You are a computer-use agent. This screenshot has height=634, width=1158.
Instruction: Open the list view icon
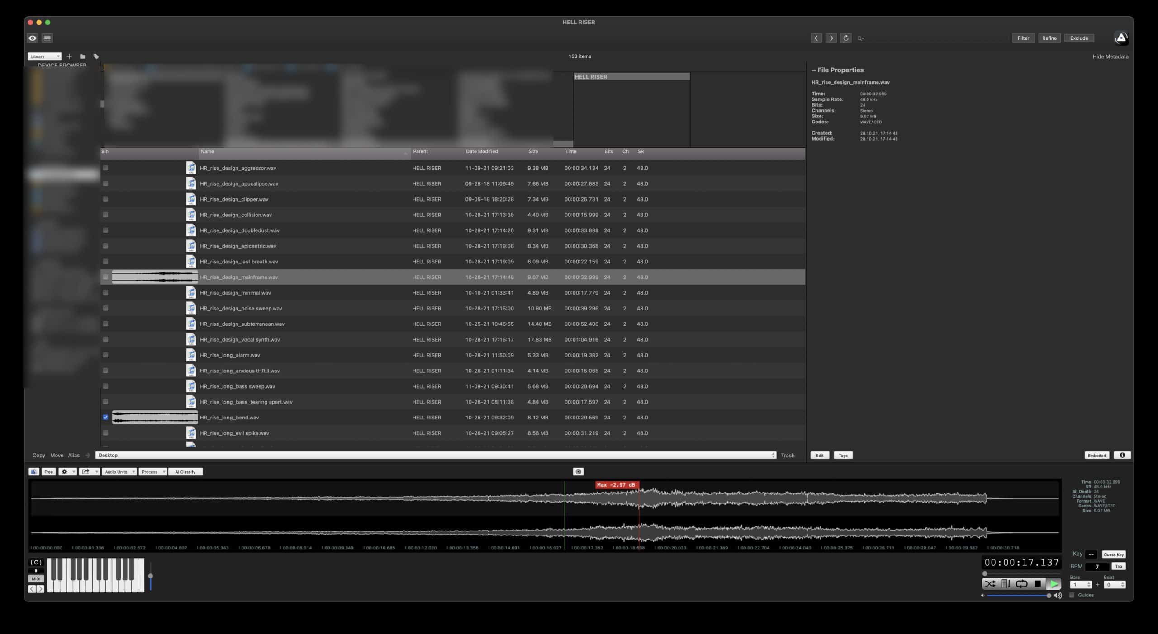click(47, 38)
